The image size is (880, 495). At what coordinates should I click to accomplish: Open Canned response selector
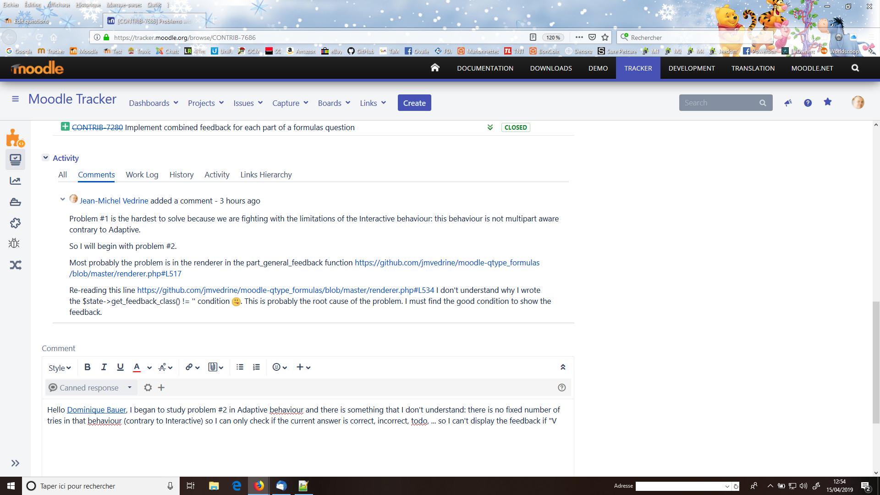click(91, 388)
